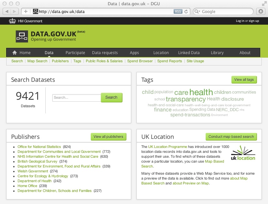Click the sign up link
268x204 pixels.
coord(254,21)
